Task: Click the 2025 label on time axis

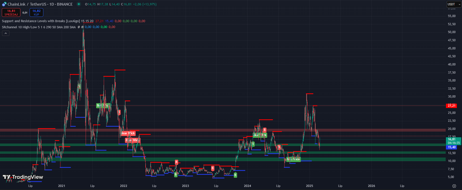Action: click(309, 186)
